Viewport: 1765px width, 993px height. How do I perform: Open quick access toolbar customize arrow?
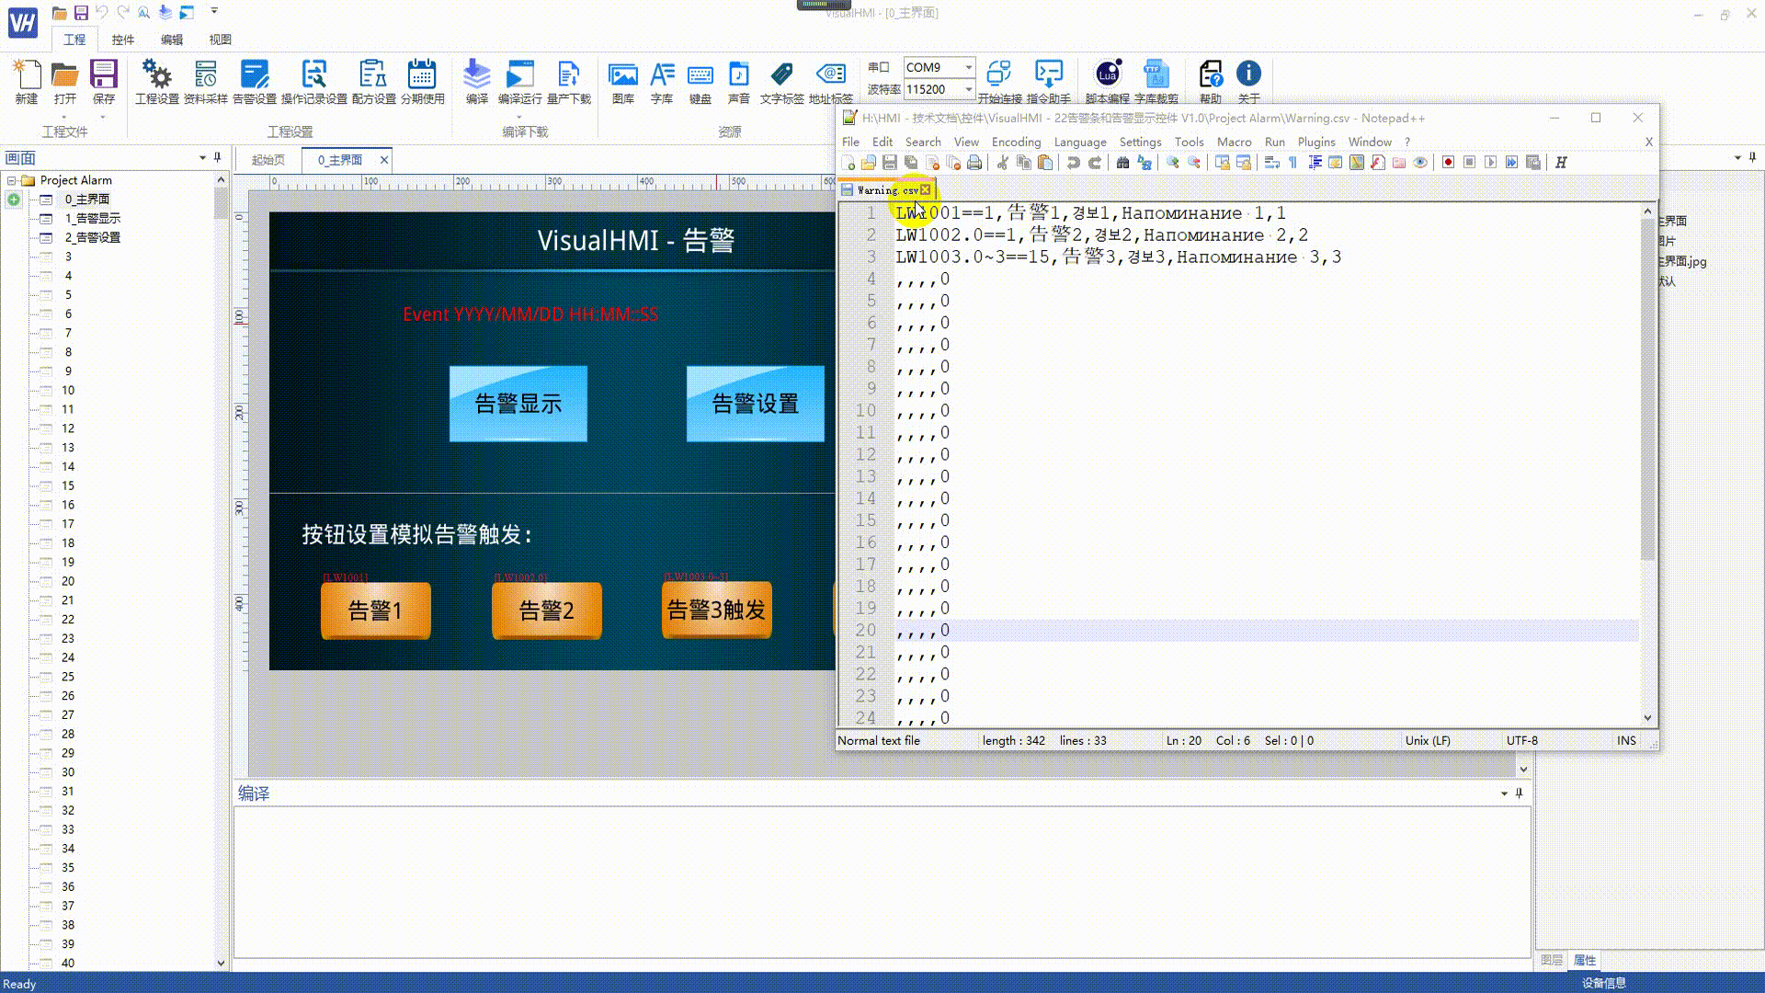[214, 12]
